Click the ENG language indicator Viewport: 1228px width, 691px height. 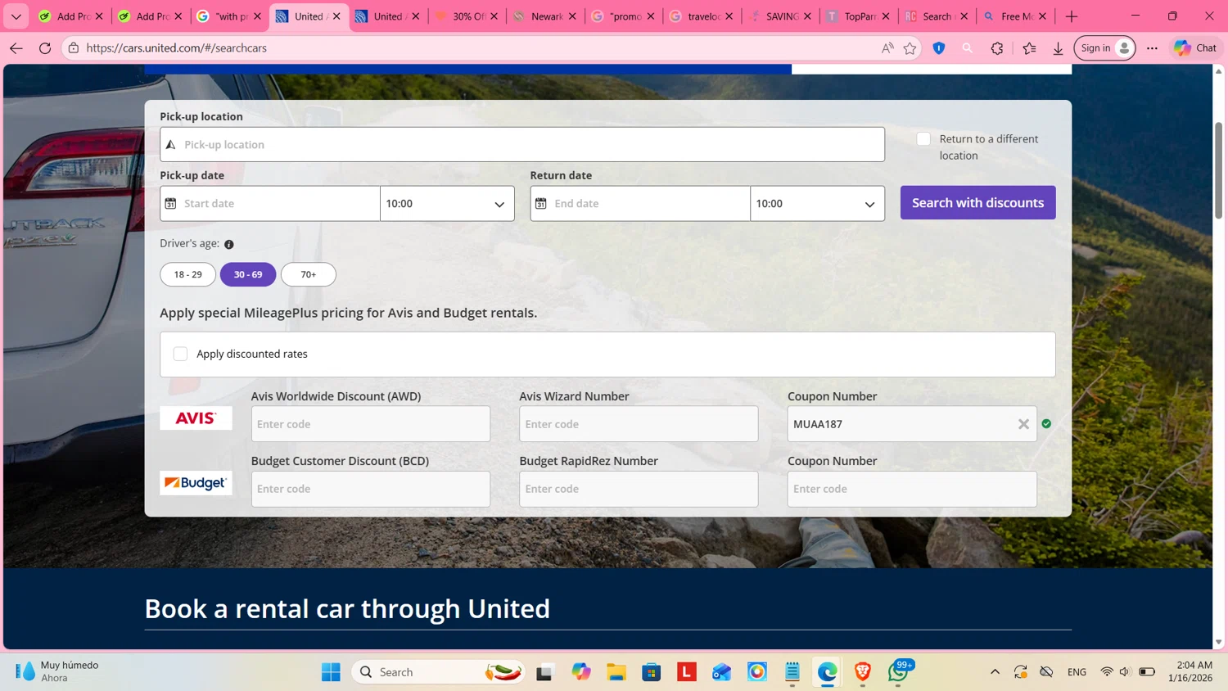[x=1077, y=672]
